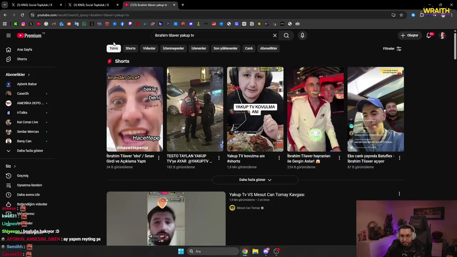Screen dimensions: 457x257
Task: Click the taskbar Ara search box
Action: click(213, 251)
